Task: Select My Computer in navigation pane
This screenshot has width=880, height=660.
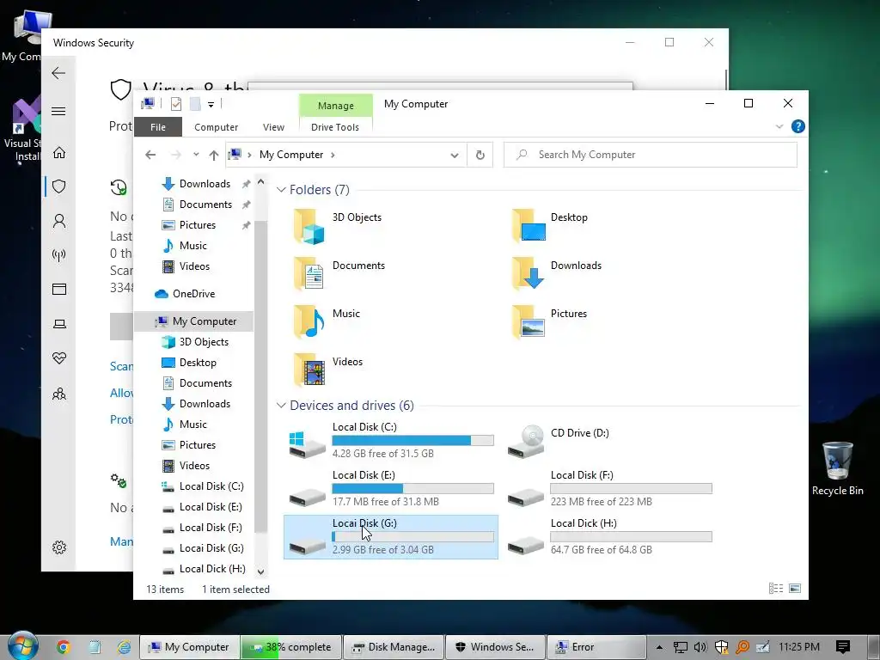Action: coord(195,321)
